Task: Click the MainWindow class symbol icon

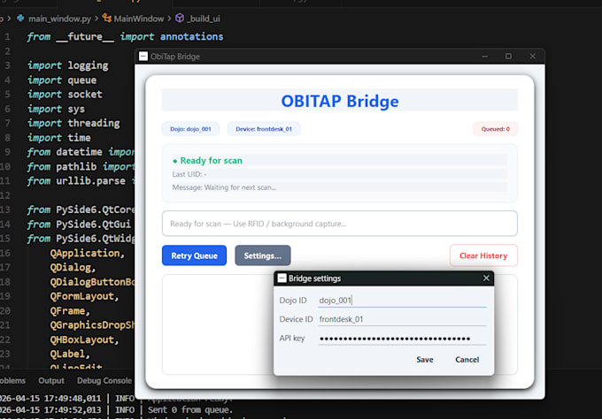Action: [107, 18]
